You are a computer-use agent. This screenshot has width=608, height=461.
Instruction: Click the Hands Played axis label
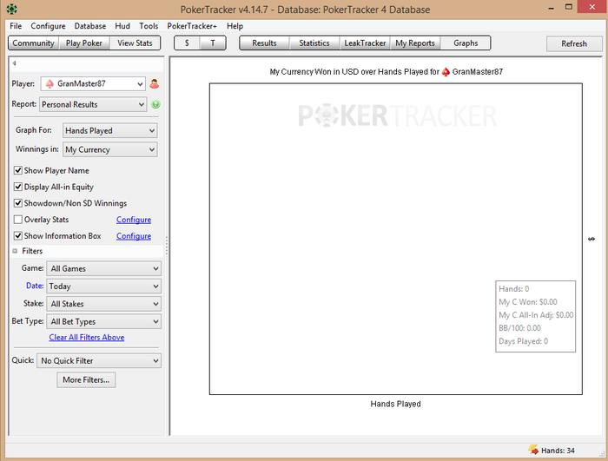tap(395, 404)
